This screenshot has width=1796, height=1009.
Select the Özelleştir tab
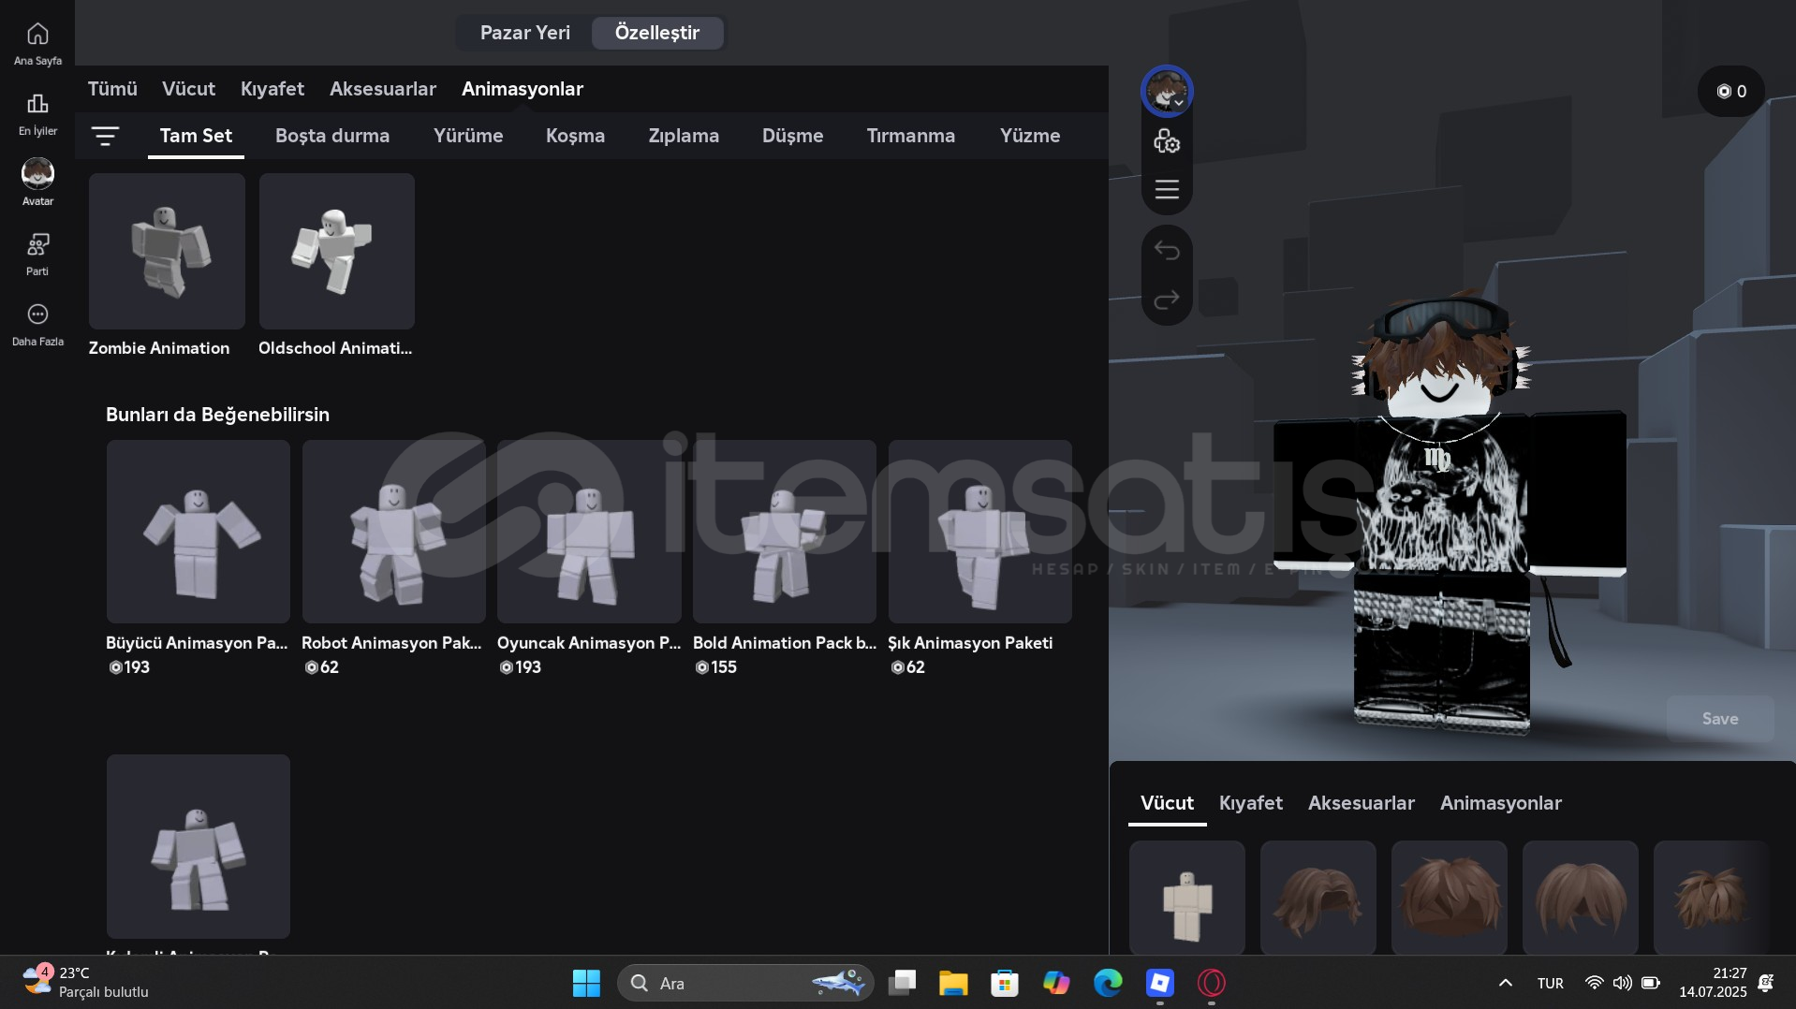[x=657, y=33]
